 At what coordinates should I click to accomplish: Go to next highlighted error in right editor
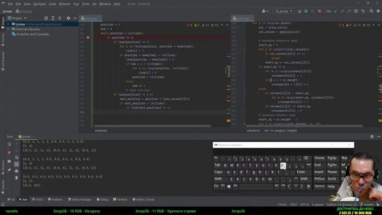pyautogui.click(x=379, y=25)
